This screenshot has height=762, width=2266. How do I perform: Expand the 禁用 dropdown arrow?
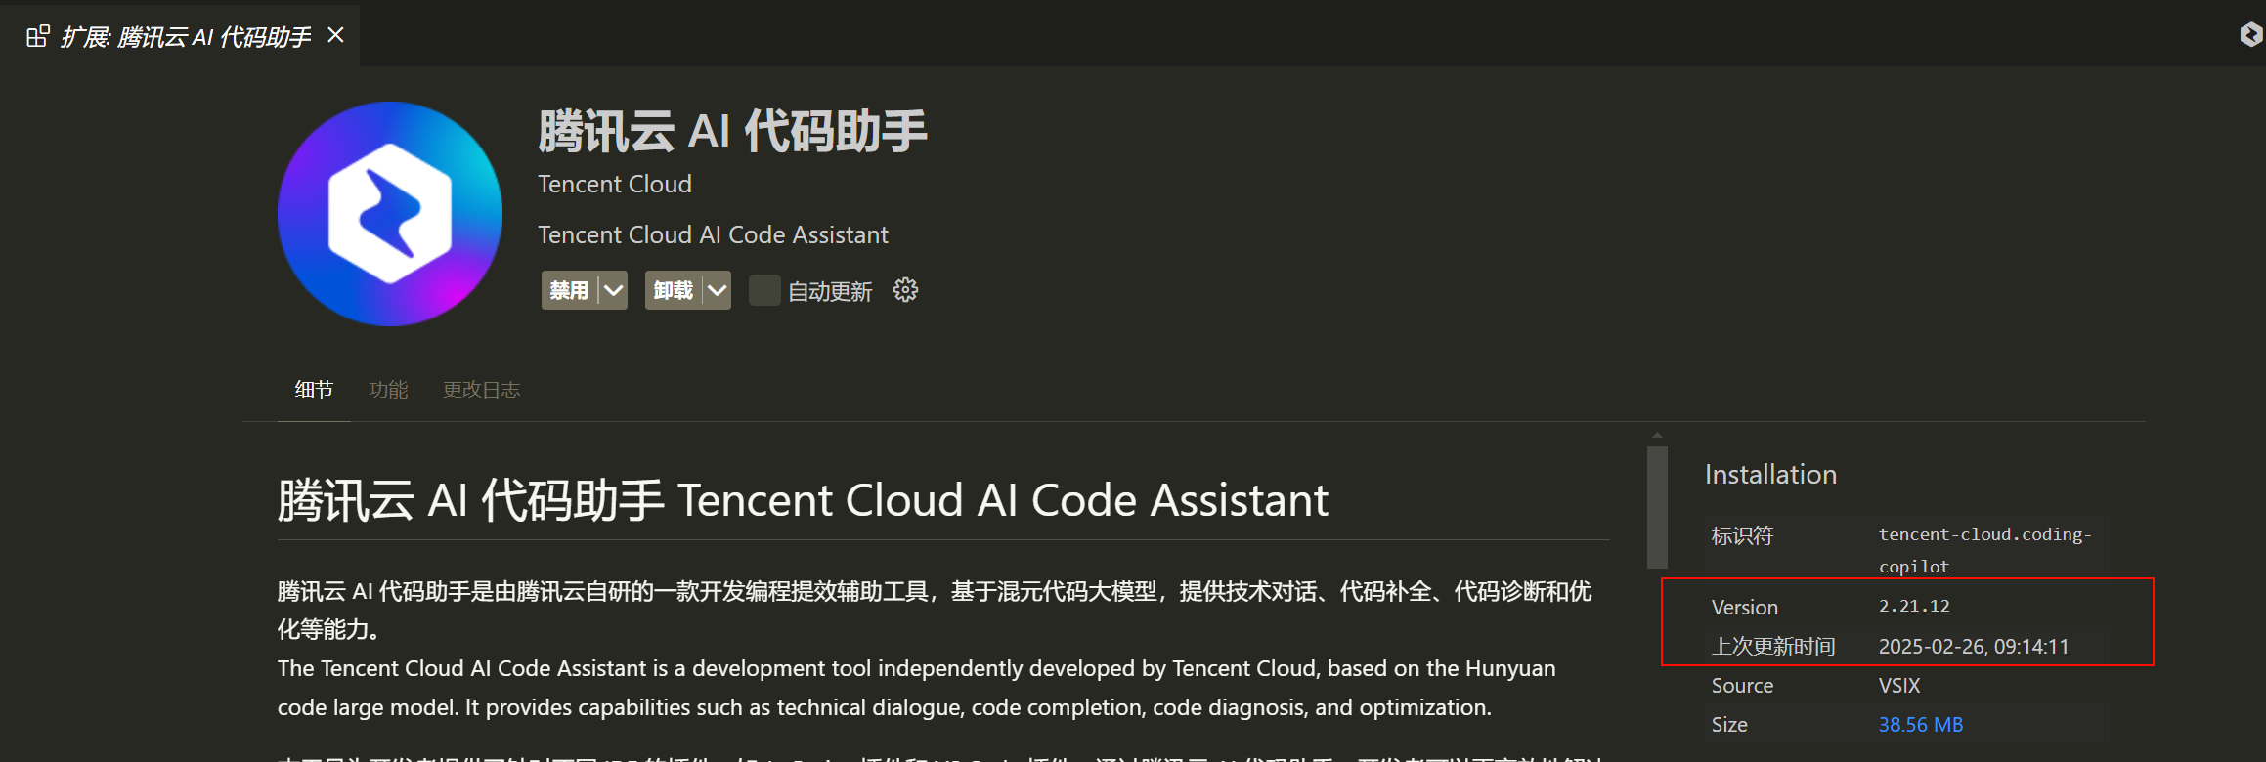[x=613, y=290]
